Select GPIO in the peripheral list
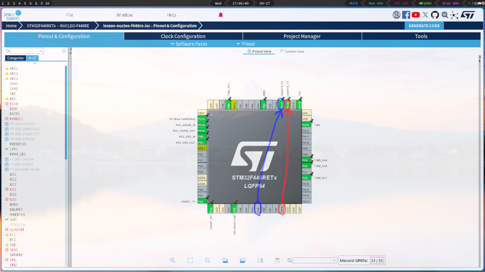 [x=14, y=149]
